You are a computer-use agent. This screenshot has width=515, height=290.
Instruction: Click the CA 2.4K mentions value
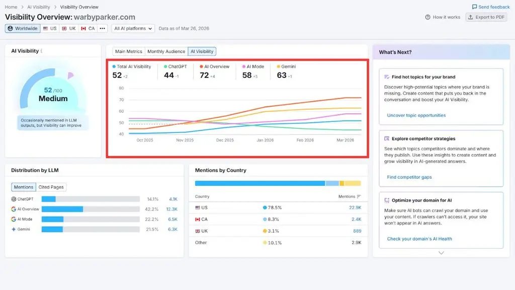[x=357, y=220]
